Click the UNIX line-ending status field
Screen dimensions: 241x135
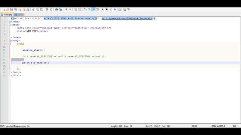[x=195, y=126]
